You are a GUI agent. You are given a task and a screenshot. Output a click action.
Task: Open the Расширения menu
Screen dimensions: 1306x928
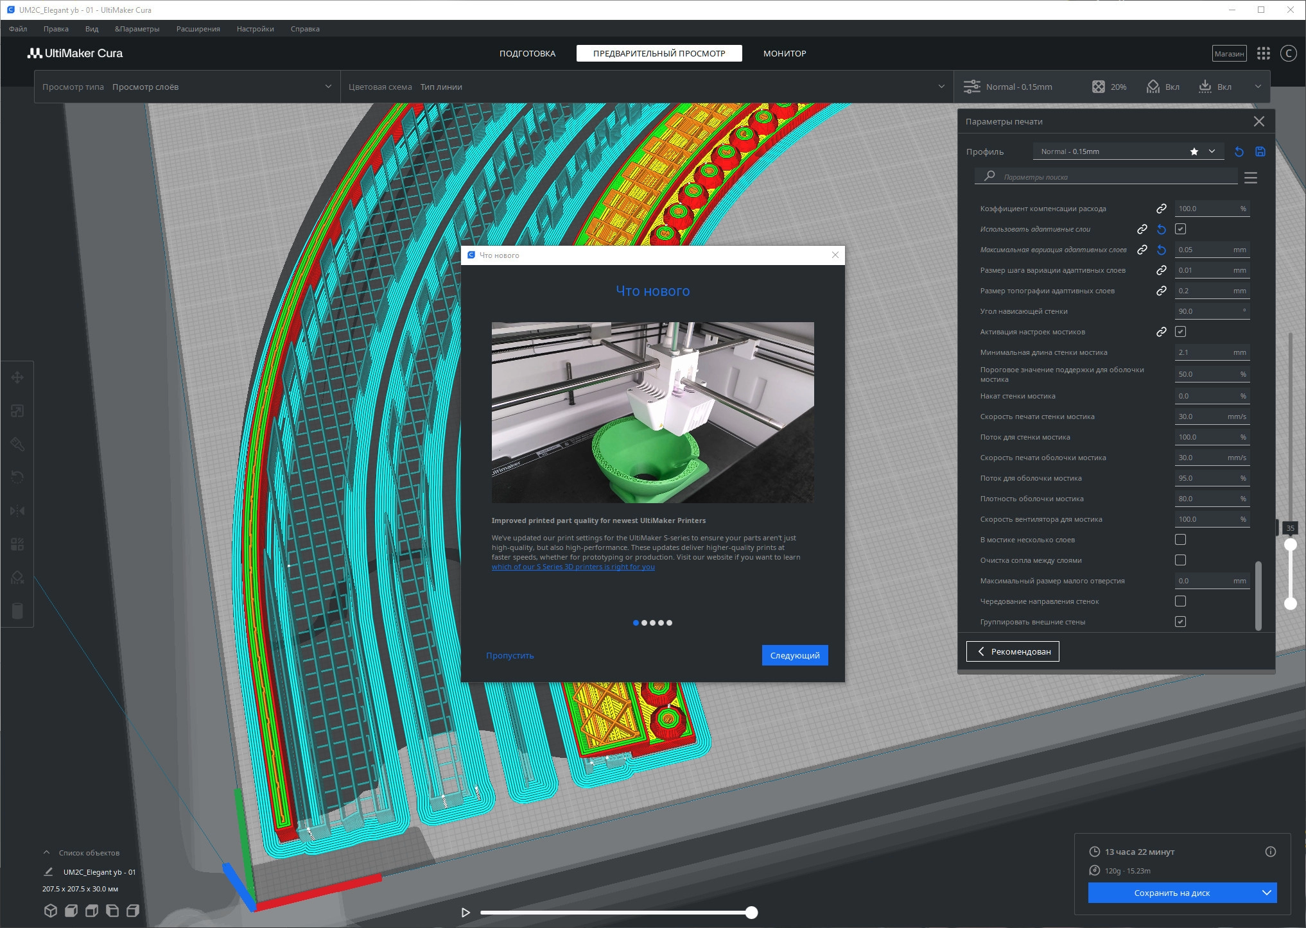(198, 29)
